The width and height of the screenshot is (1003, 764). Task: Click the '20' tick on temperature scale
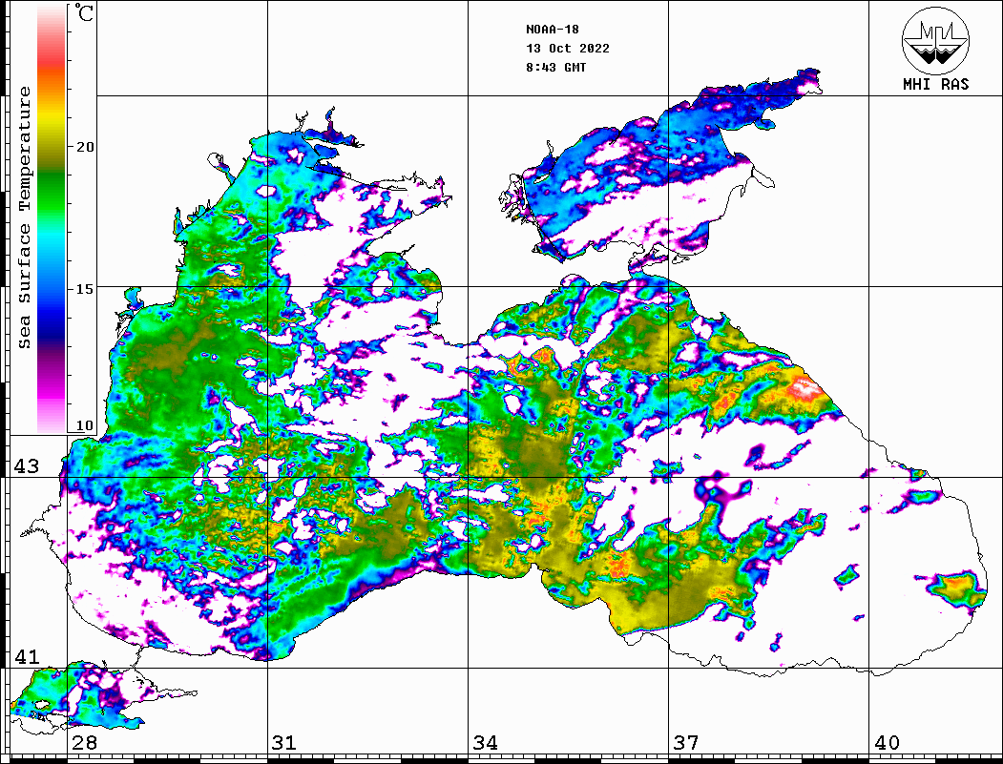84,147
